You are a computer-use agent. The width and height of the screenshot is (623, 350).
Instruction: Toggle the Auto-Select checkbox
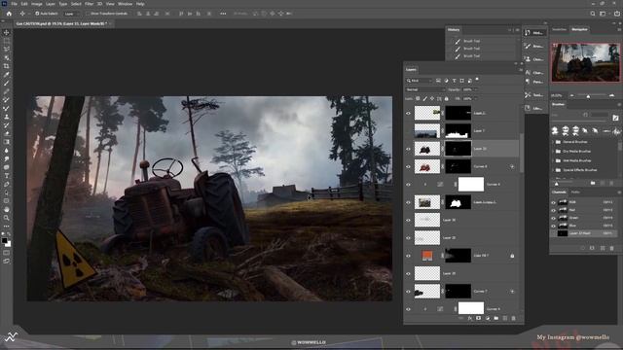37,14
